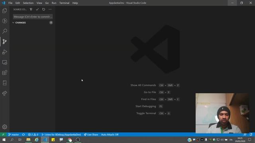The image size is (255, 143).
Task: Open the Edit menu
Action: coord(18,3)
